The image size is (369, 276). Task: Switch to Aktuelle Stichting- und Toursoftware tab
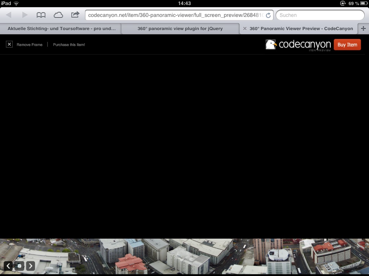click(62, 29)
